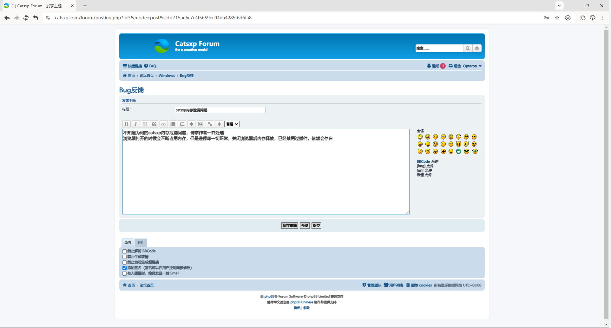Insert an ordered list using the numbered list icon
This screenshot has height=328, width=611.
tap(182, 124)
